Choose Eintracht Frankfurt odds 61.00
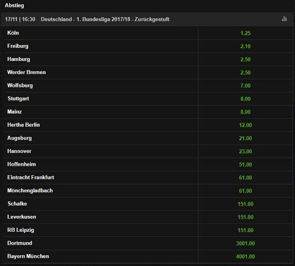295x266 pixels. [245, 178]
